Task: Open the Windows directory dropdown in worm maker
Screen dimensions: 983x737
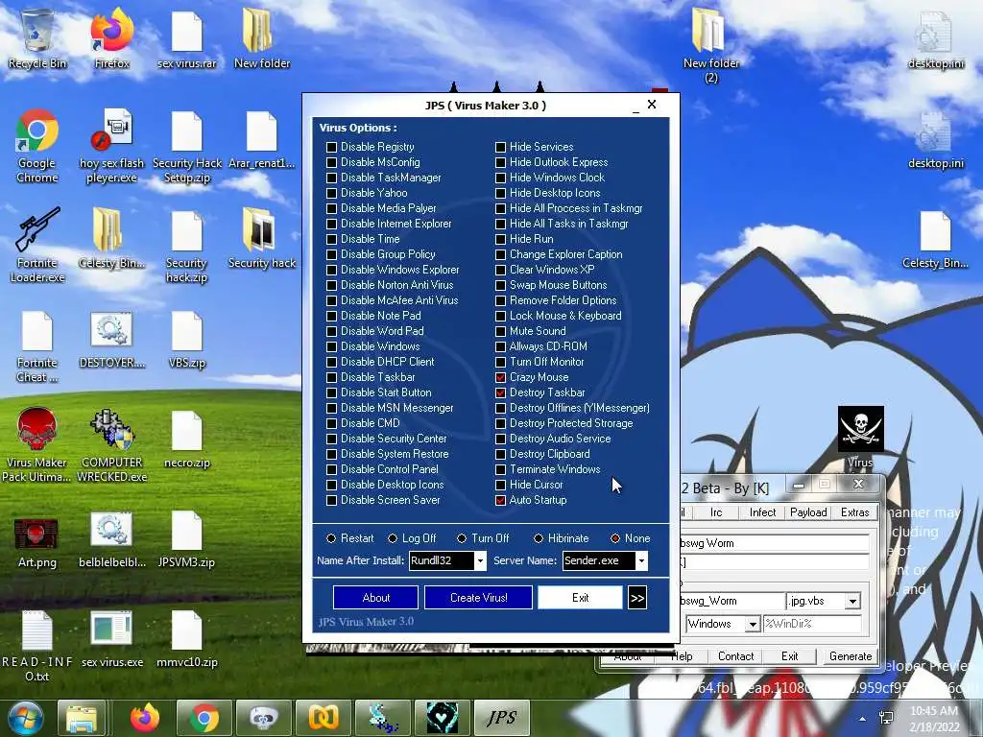Action: [x=753, y=624]
